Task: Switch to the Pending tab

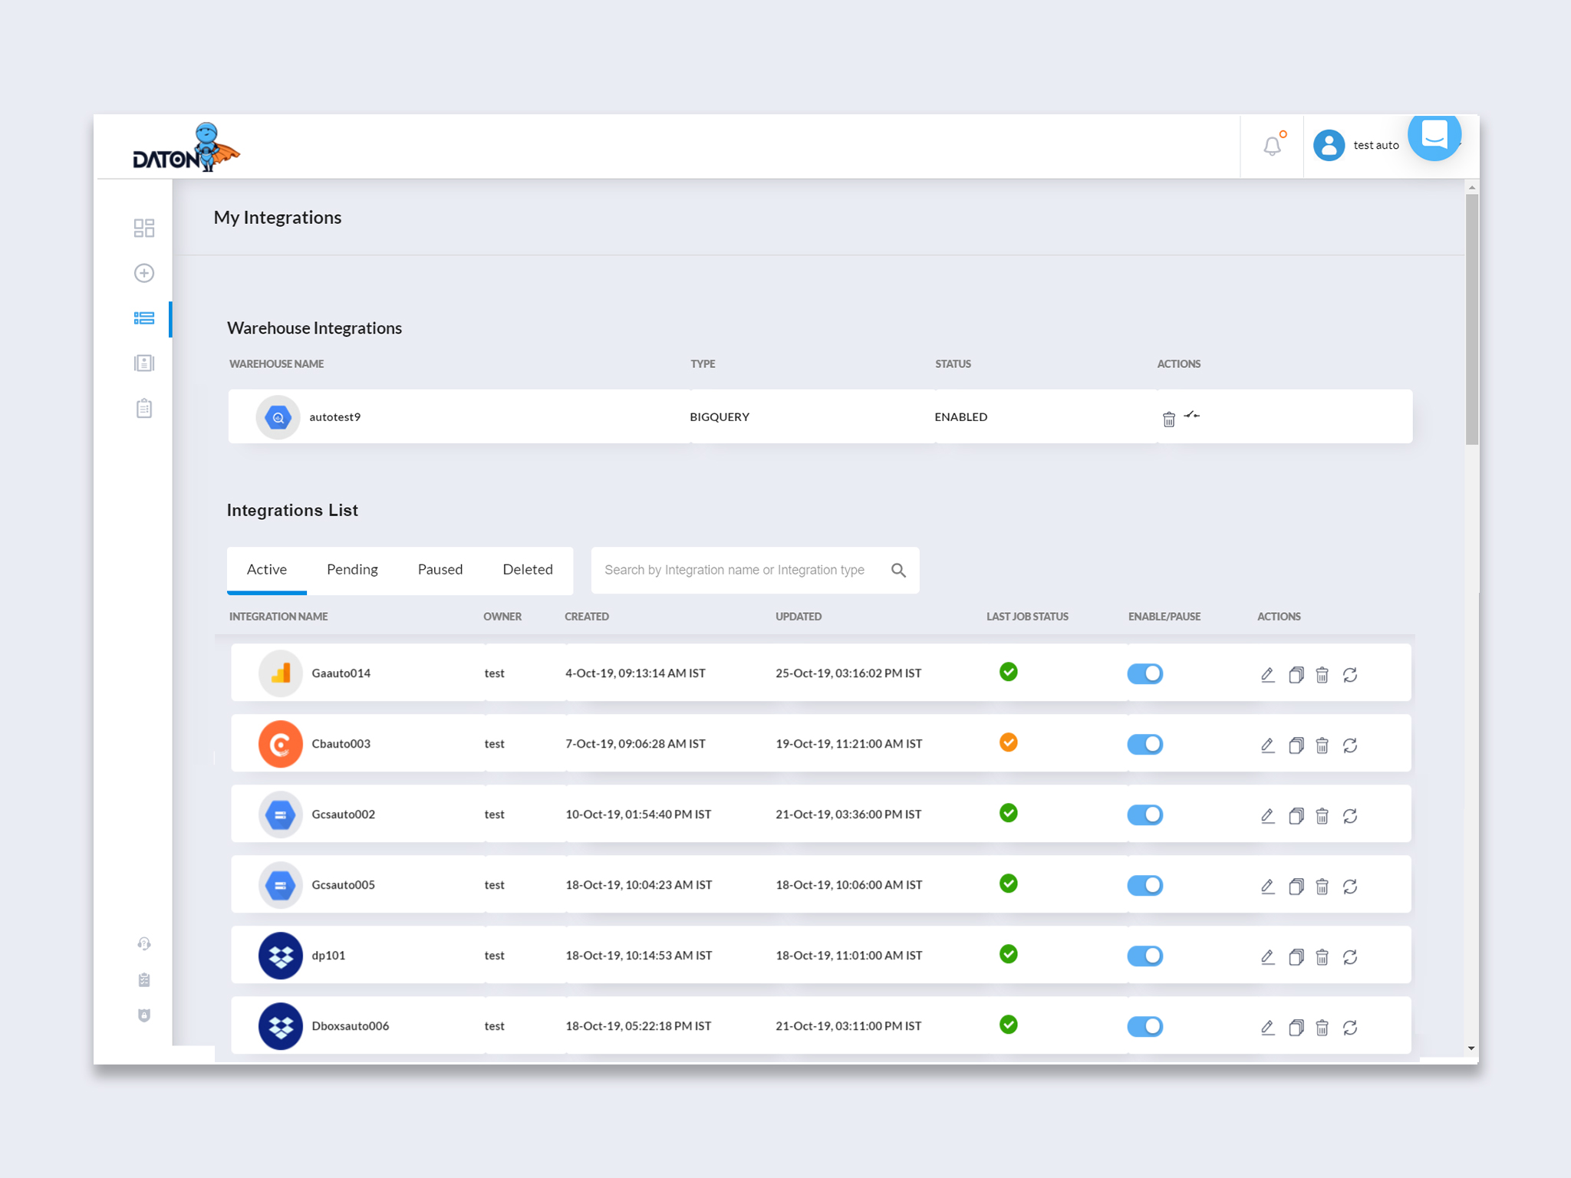Action: [x=352, y=570]
